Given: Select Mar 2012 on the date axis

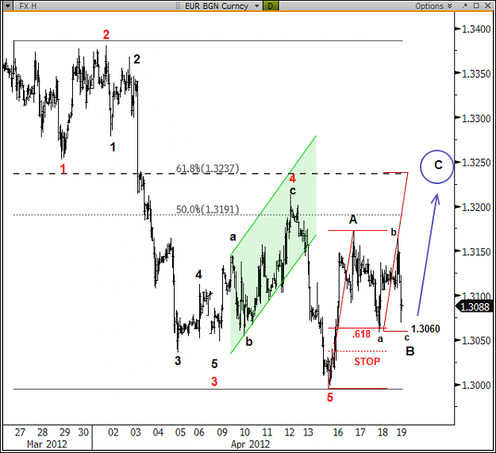Looking at the screenshot, I should [47, 444].
